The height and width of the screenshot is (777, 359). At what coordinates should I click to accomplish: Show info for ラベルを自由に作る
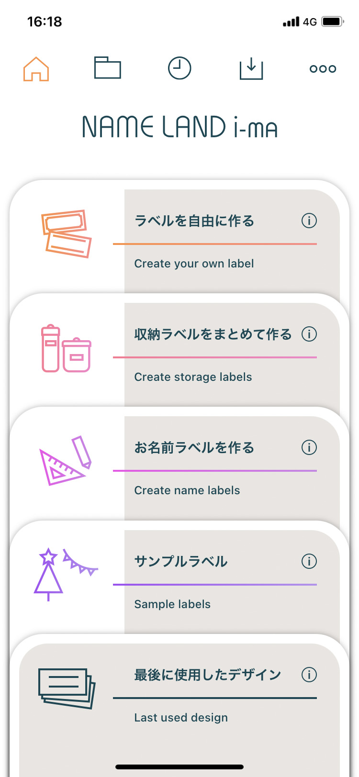point(309,221)
